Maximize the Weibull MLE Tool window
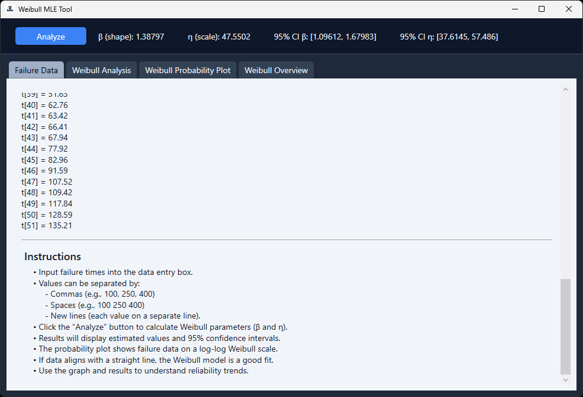583x397 pixels. tap(542, 9)
